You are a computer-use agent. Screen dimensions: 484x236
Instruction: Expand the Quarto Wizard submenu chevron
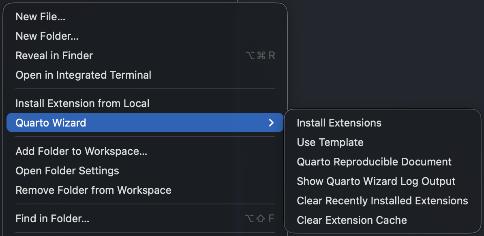pos(272,122)
